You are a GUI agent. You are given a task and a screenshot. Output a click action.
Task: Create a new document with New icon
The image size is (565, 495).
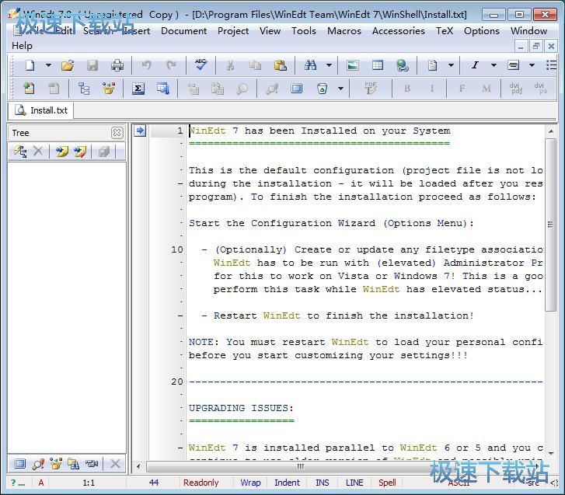click(30, 65)
